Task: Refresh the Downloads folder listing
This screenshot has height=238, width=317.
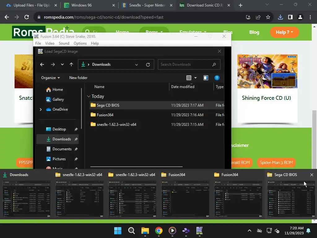Action: pos(148,64)
